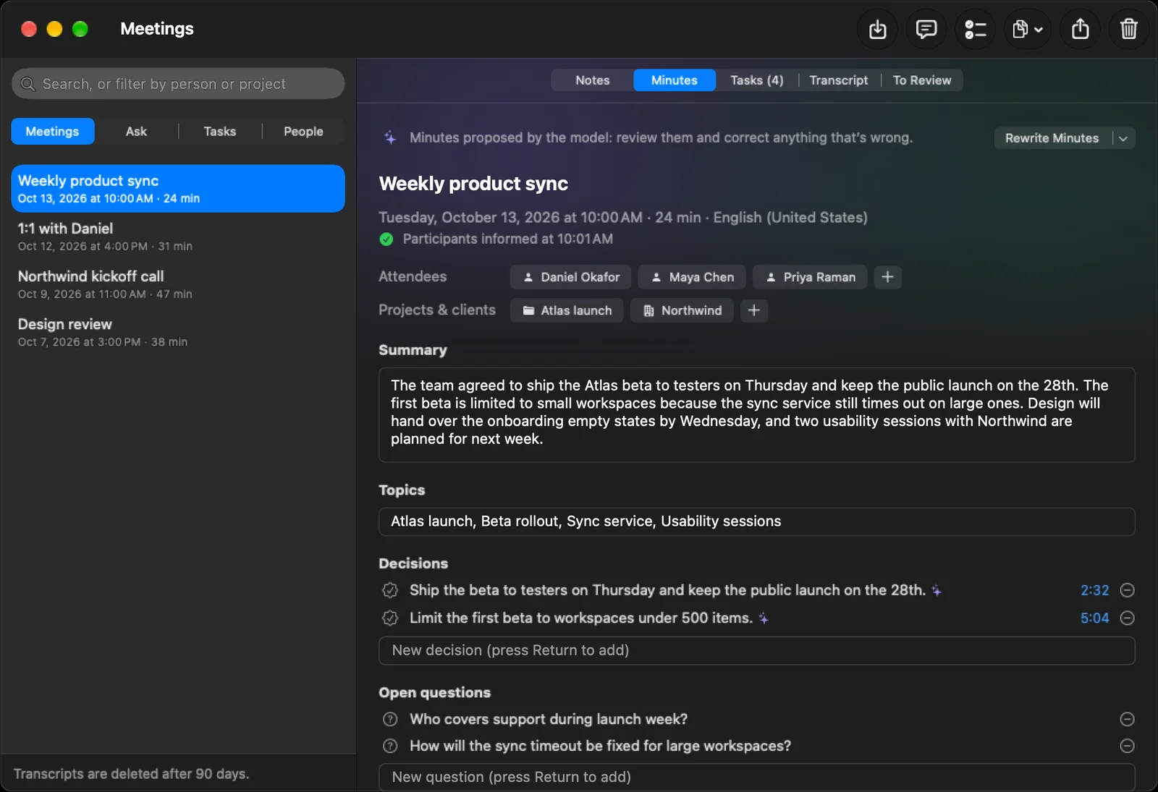
Task: Click the search magnifier icon
Action: 28,84
